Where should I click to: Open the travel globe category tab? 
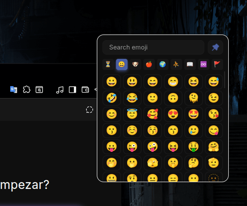tap(163, 64)
